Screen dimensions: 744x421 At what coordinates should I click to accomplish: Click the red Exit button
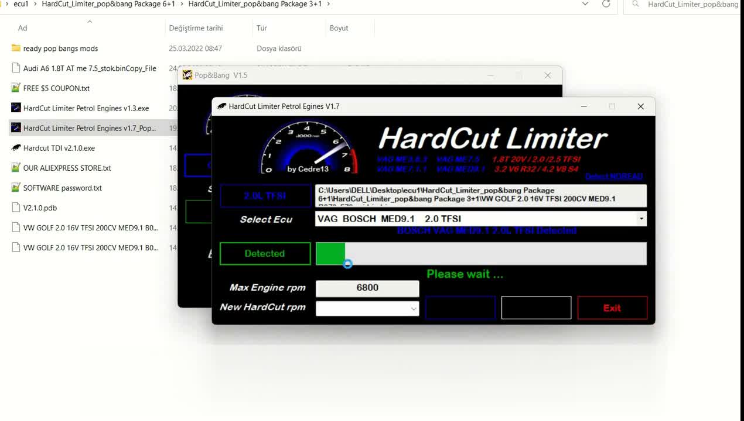point(612,308)
